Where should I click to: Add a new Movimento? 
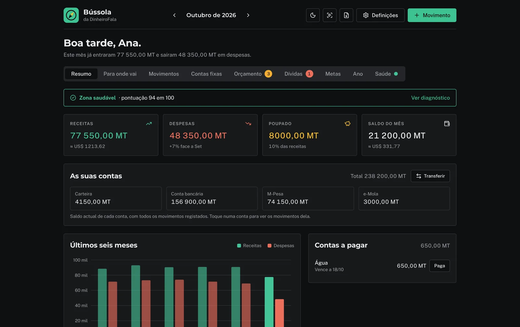click(432, 15)
